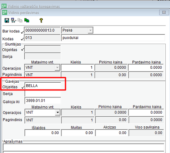Open Gavėjas Operacijos VNT unit dropdown
Image resolution: width=170 pixels, height=153 pixels.
pos(58,112)
